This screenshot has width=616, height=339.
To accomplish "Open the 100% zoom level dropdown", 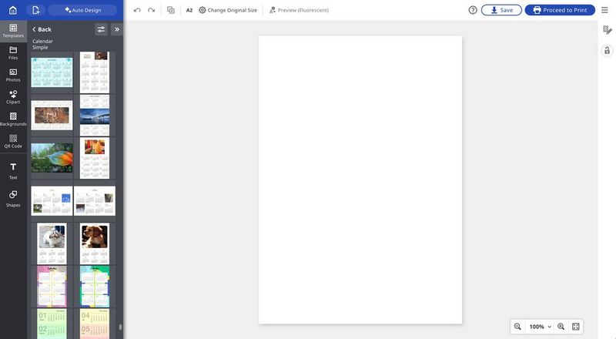I will tap(540, 327).
